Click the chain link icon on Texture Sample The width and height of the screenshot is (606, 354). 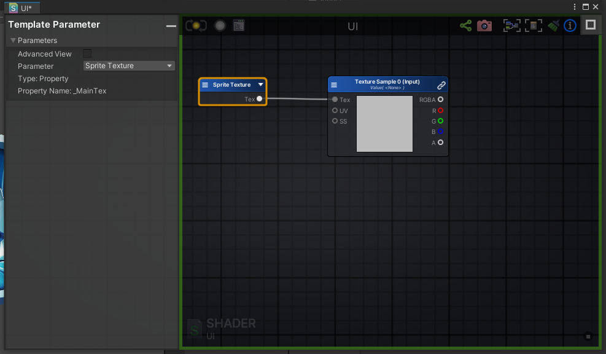441,85
